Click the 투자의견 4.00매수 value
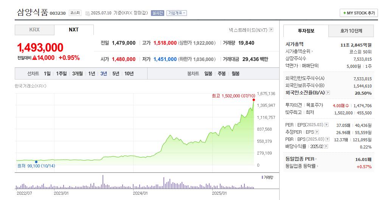 (341, 106)
